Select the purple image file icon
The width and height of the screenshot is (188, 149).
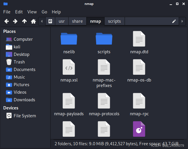pos(139,129)
